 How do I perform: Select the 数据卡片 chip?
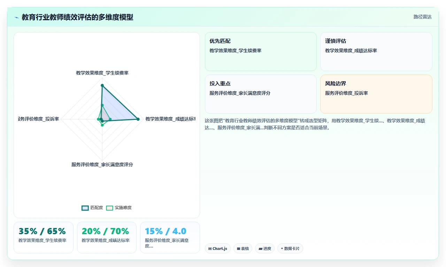click(x=290, y=249)
